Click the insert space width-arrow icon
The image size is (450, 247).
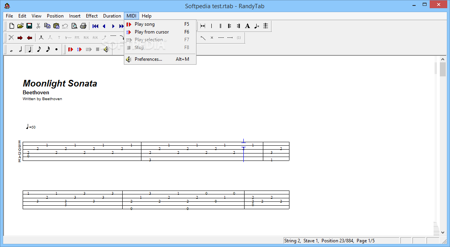[x=203, y=26]
